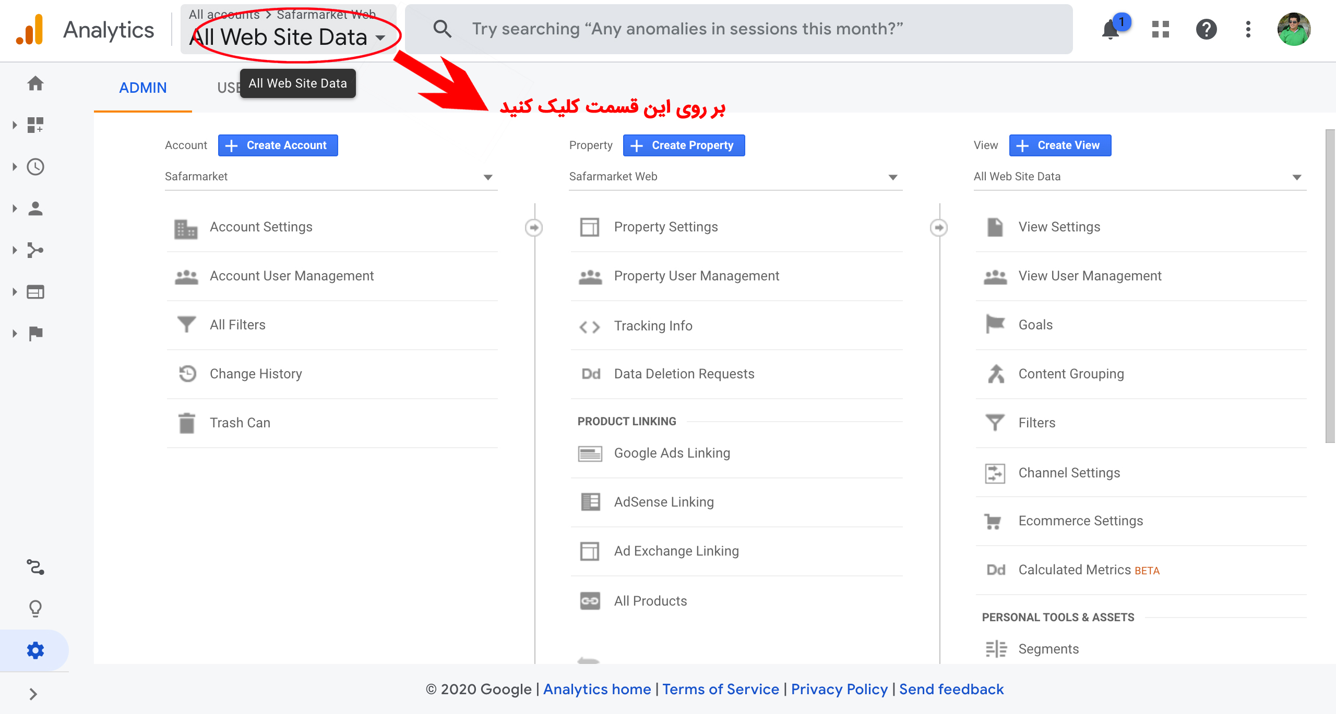Open the Safarmarket Web property dropdown

tap(736, 177)
